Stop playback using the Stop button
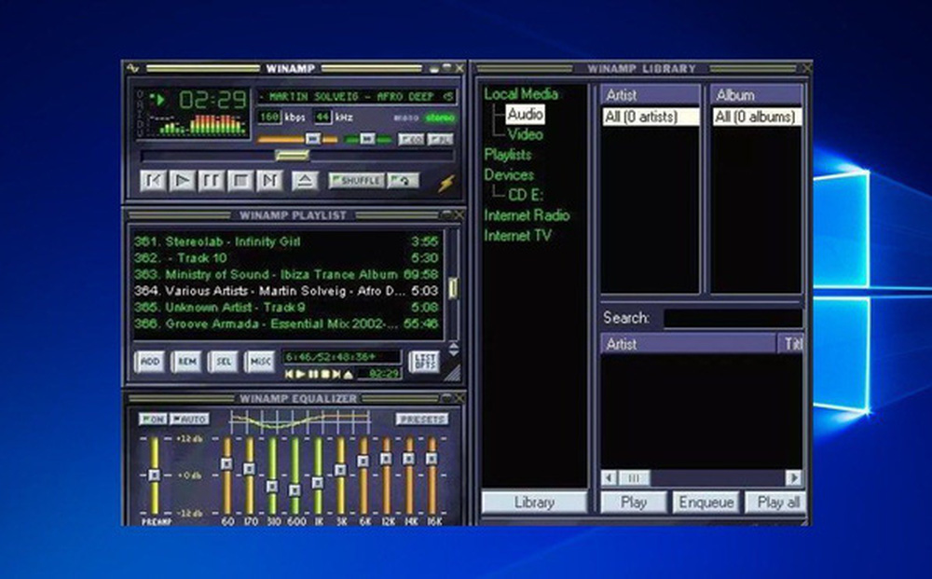The width and height of the screenshot is (932, 579). click(241, 181)
